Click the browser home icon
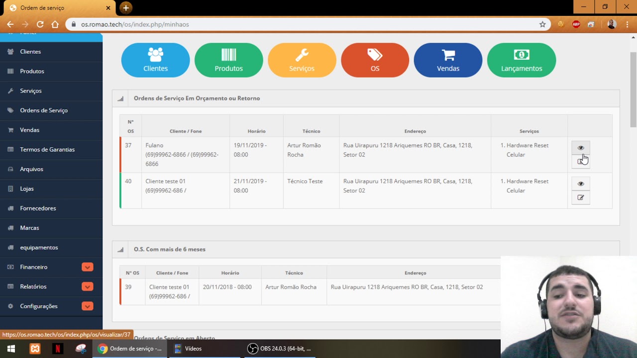 (55, 24)
